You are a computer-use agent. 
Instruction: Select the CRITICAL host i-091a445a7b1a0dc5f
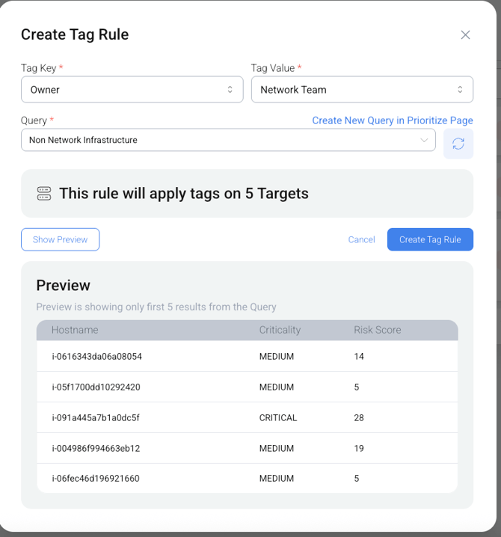click(96, 418)
